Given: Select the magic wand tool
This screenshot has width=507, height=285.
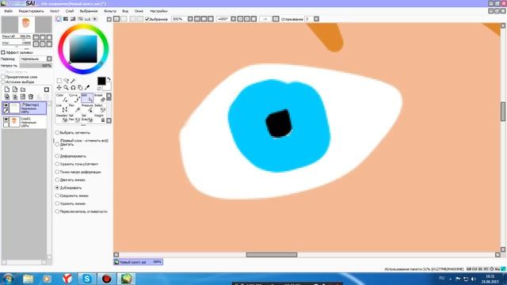Looking at the screenshot, I should (73, 81).
